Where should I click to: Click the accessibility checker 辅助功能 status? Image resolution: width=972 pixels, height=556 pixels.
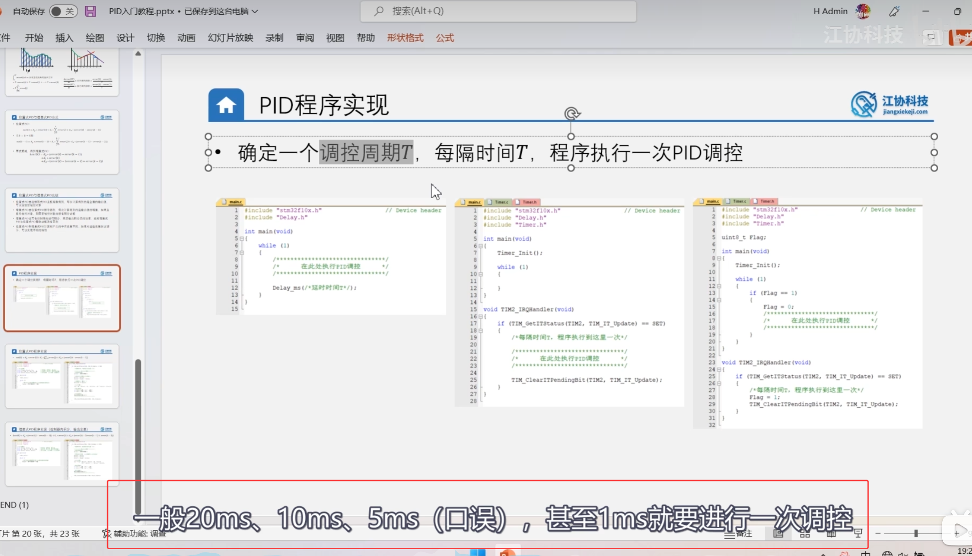134,534
